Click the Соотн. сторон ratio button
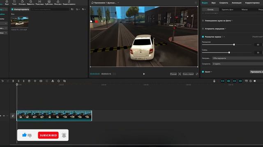This screenshot has width=263, height=147. 188,74
